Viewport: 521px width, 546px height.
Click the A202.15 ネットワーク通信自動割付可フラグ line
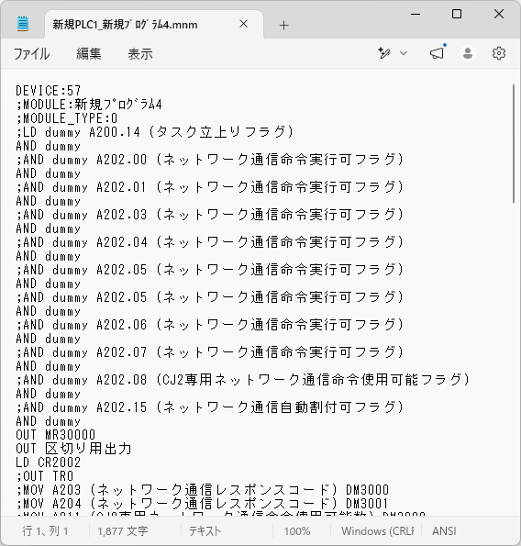[210, 407]
